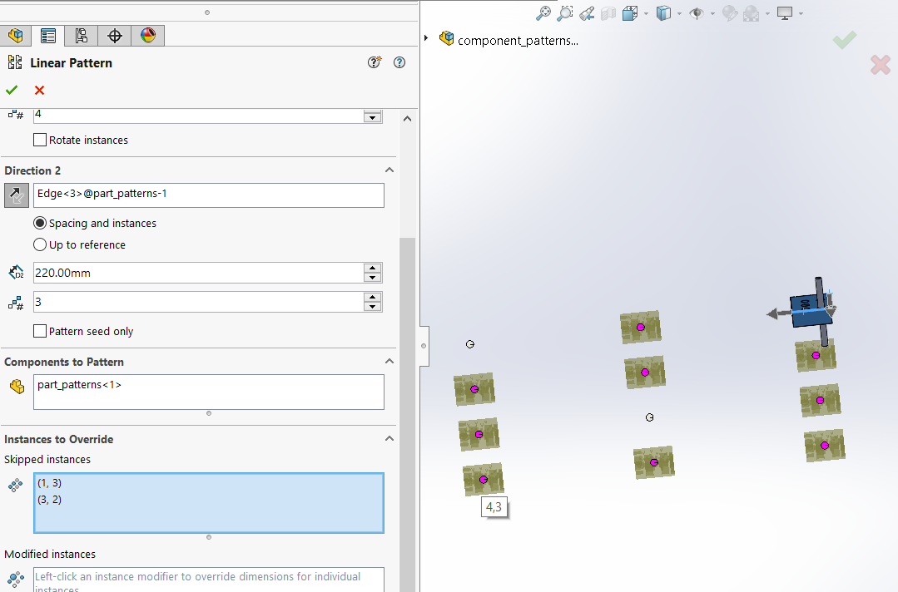The image size is (898, 592).
Task: Switch to the ConfigurationManager tab
Action: (81, 36)
